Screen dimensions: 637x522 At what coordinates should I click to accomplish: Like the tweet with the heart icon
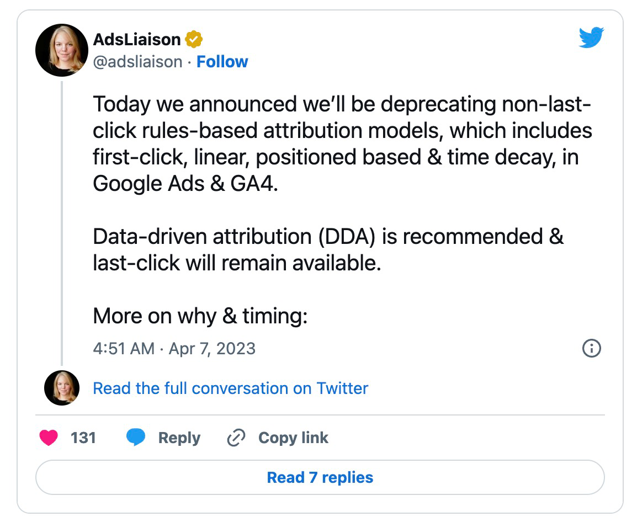[49, 438]
